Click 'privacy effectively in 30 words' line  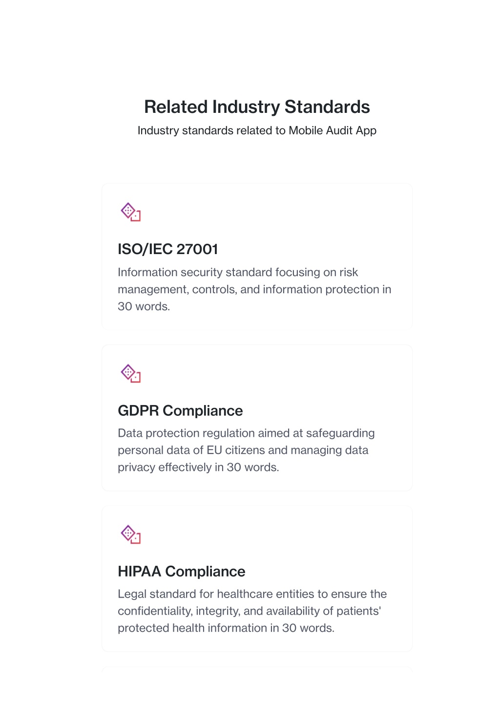point(198,467)
